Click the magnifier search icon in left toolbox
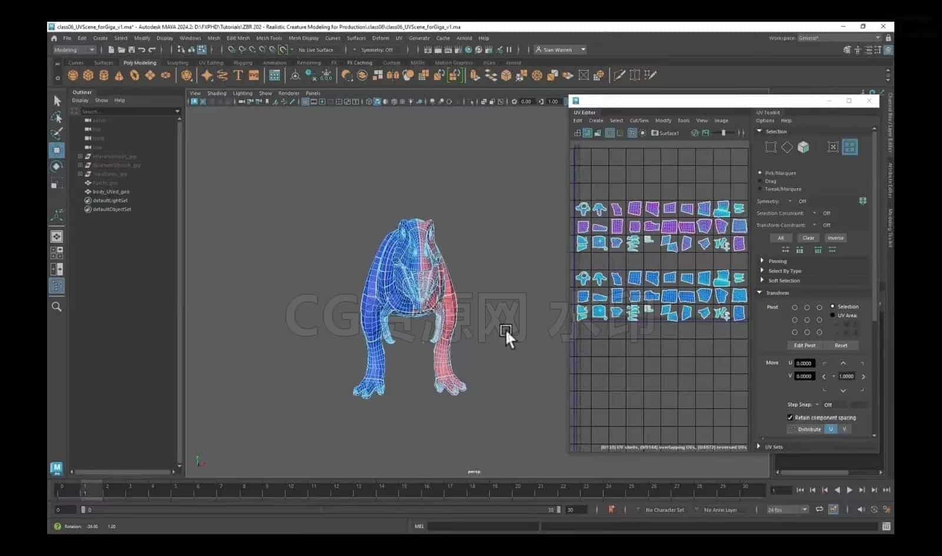Viewport: 942px width, 556px height. point(57,307)
